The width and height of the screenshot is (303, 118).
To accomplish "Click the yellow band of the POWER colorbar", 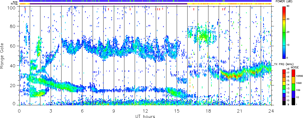I will click(x=285, y=23).
